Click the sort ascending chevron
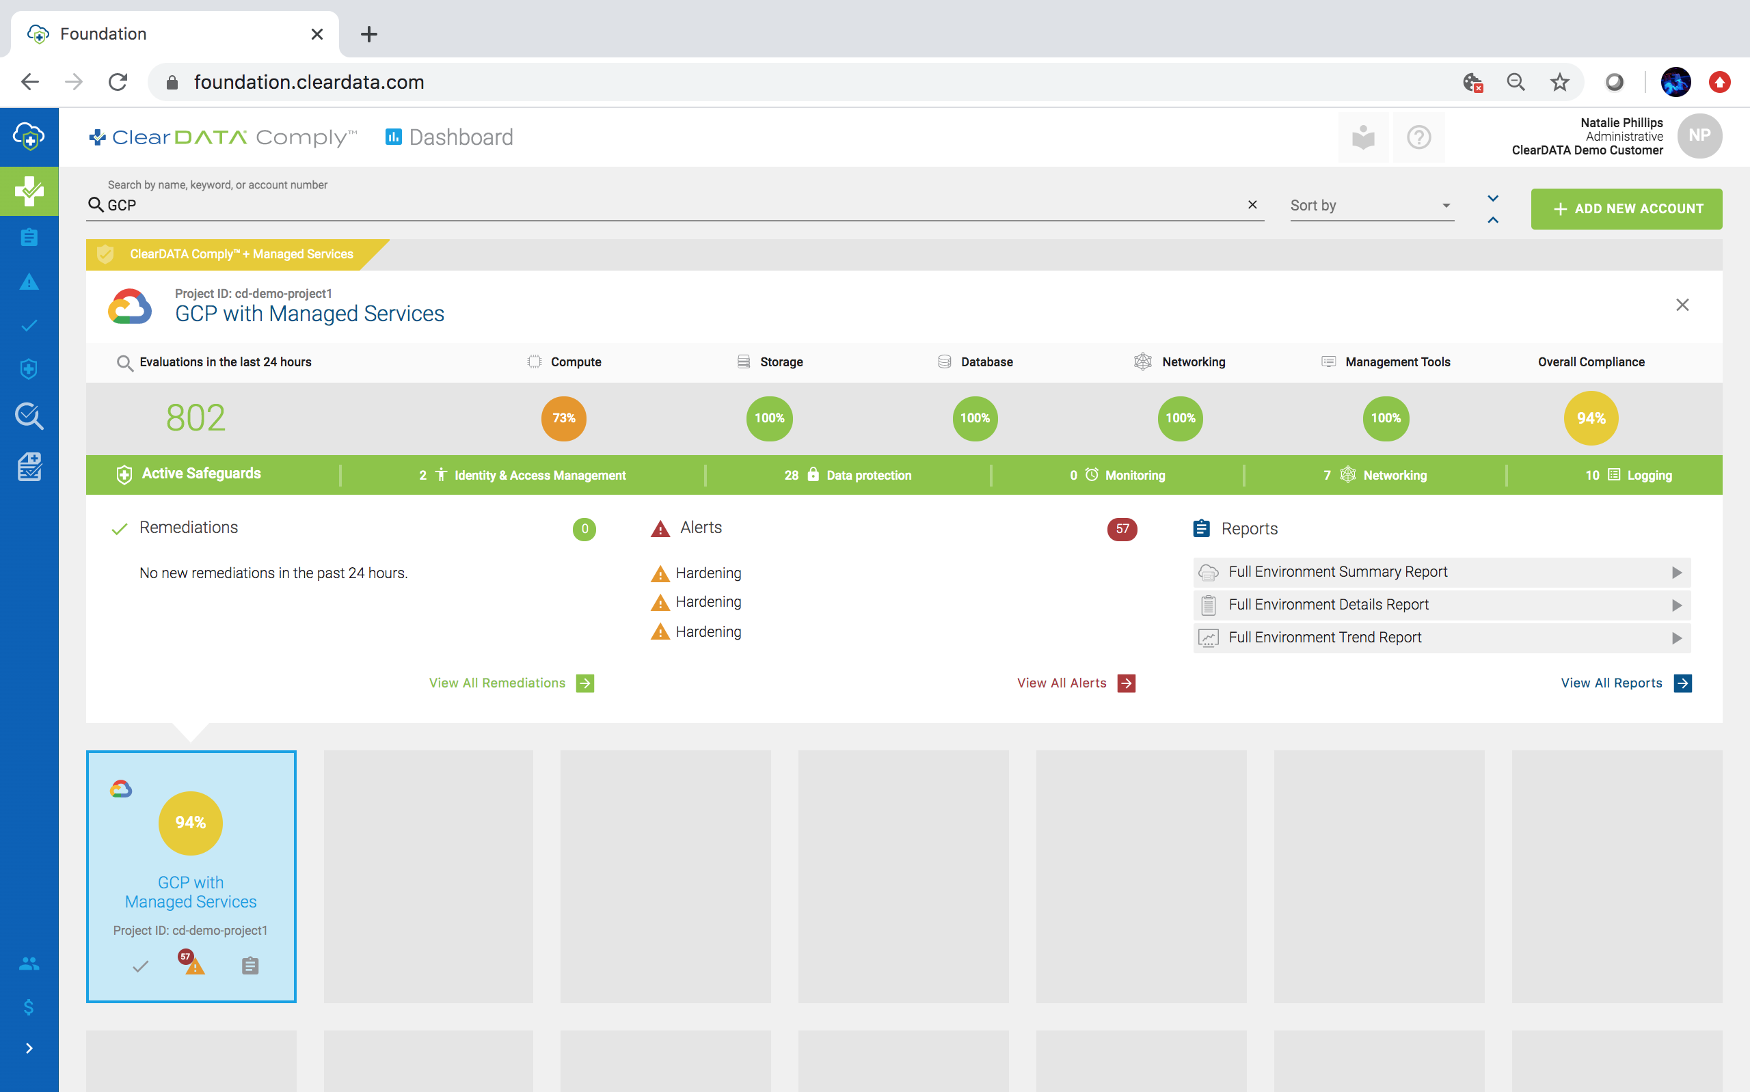The width and height of the screenshot is (1750, 1092). click(x=1493, y=219)
